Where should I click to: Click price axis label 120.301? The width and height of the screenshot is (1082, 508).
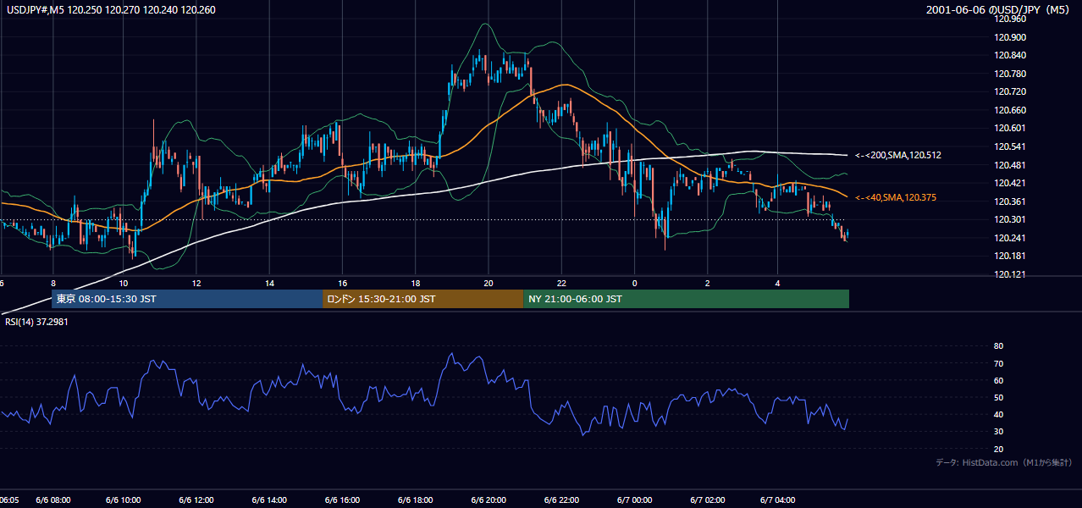pyautogui.click(x=1010, y=220)
